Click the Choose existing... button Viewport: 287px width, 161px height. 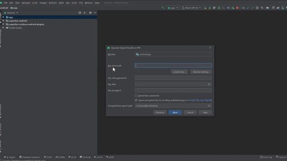coord(201,72)
